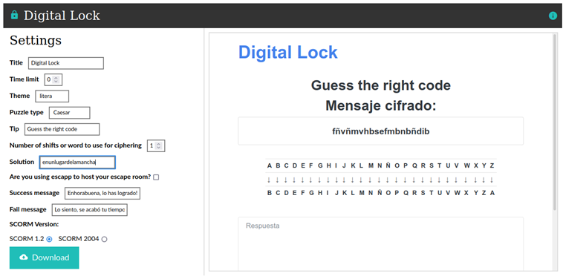
Task: Select SCORM 2004 radio button
Action: pos(104,239)
